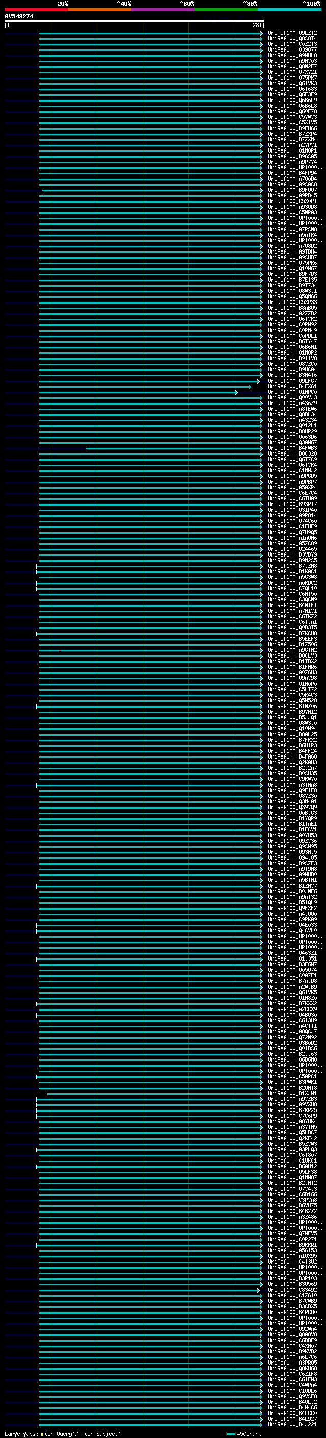Select the AV549274 query label

pos(19,17)
